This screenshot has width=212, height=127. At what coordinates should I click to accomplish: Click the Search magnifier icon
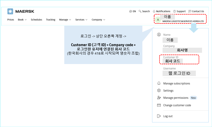tap(140, 11)
